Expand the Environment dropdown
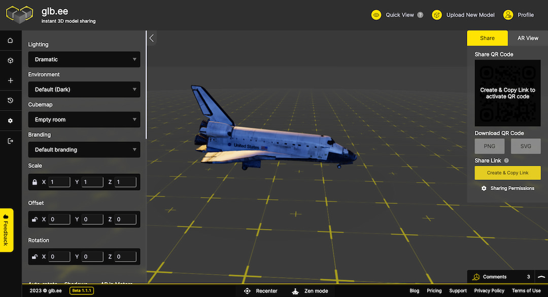548x297 pixels. click(x=84, y=90)
